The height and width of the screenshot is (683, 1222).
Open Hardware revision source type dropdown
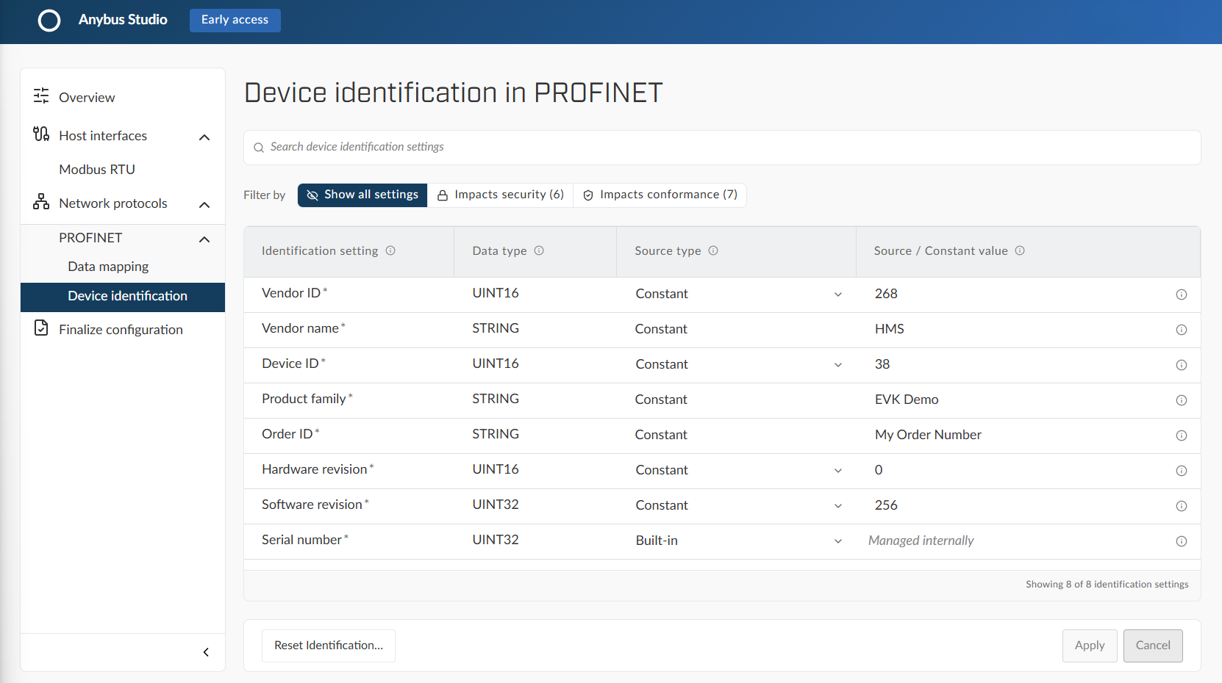pyautogui.click(x=838, y=471)
